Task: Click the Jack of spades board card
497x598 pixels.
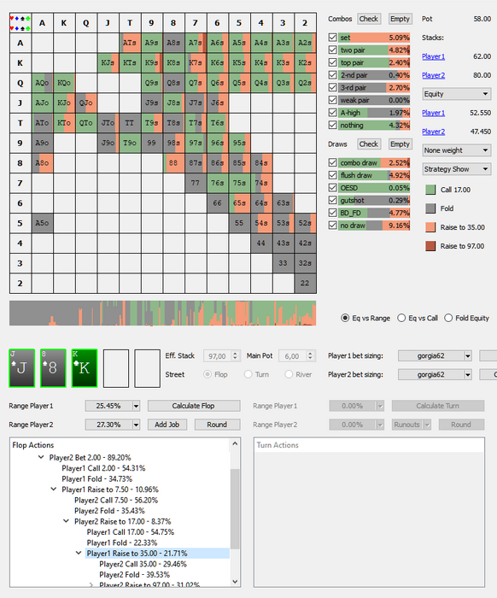Action: point(21,368)
